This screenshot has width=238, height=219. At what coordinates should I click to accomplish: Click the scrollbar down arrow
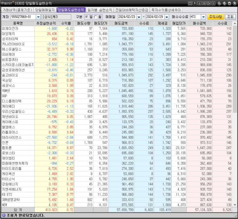tap(235, 205)
